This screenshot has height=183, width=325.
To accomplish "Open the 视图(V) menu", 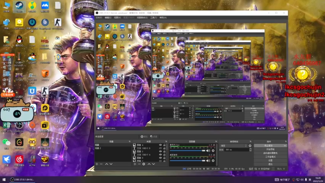I will click(x=117, y=17).
